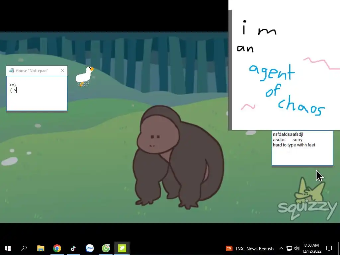Open the Windows Start menu

point(8,248)
